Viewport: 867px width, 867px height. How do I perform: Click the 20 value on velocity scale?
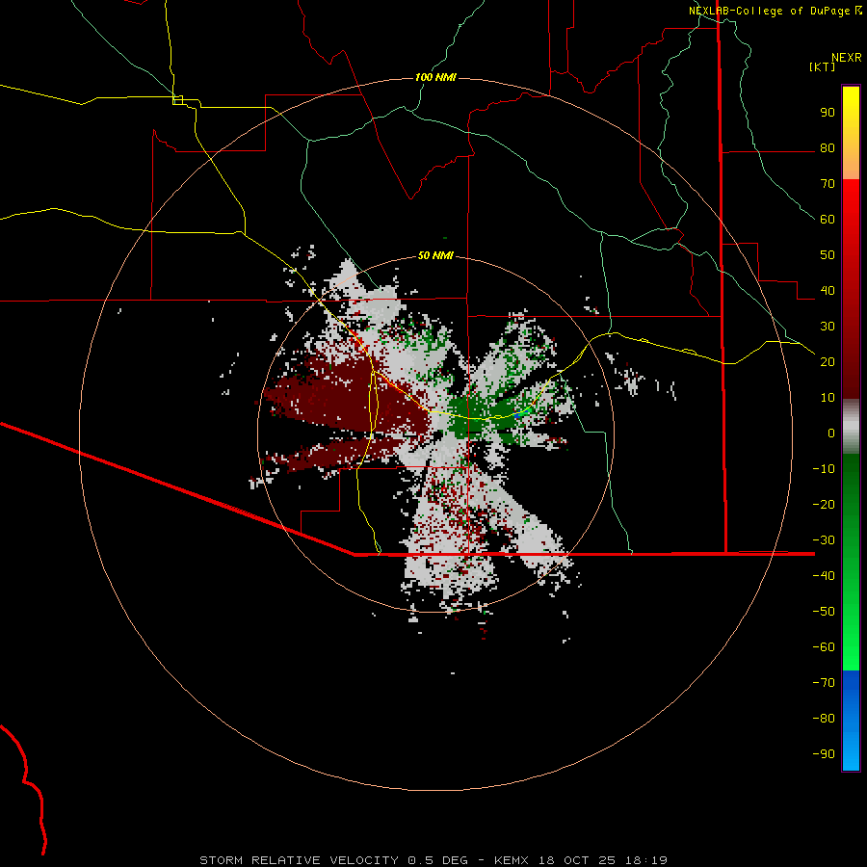pos(828,362)
